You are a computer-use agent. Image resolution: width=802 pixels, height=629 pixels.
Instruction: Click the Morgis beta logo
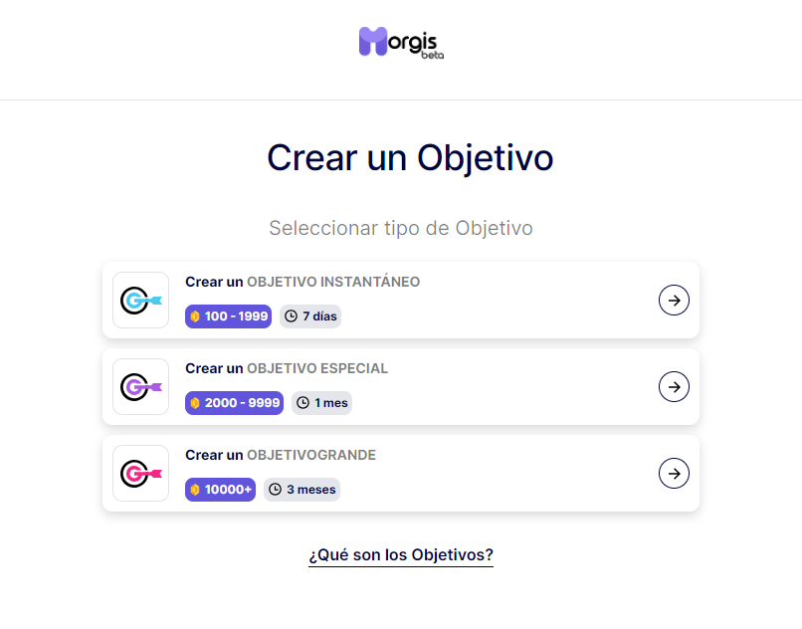click(x=401, y=43)
